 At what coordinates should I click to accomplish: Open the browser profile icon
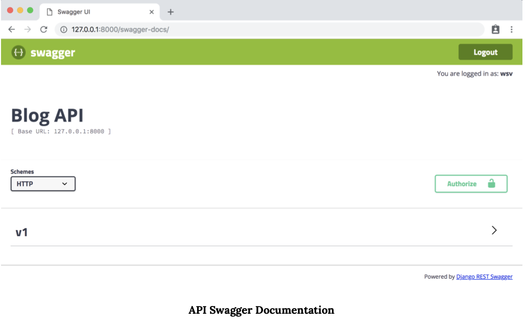pyautogui.click(x=496, y=29)
